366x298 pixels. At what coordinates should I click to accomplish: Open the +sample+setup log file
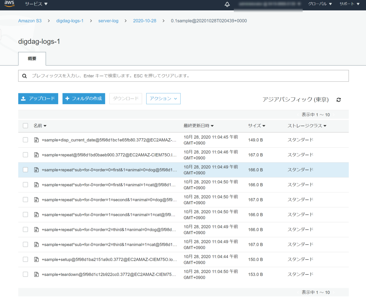click(109, 259)
